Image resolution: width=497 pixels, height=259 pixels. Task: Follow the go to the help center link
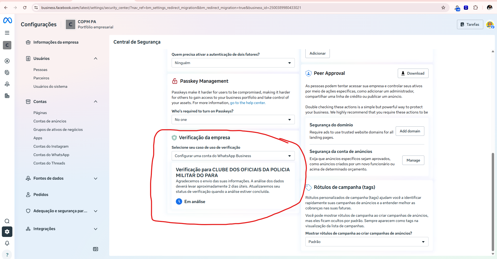coord(248,103)
